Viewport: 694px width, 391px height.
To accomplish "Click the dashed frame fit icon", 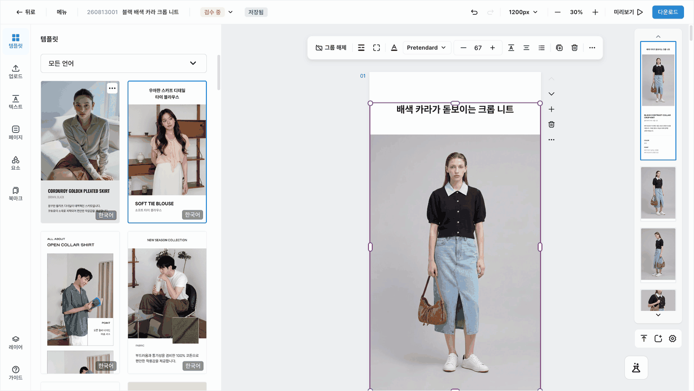I will [377, 48].
